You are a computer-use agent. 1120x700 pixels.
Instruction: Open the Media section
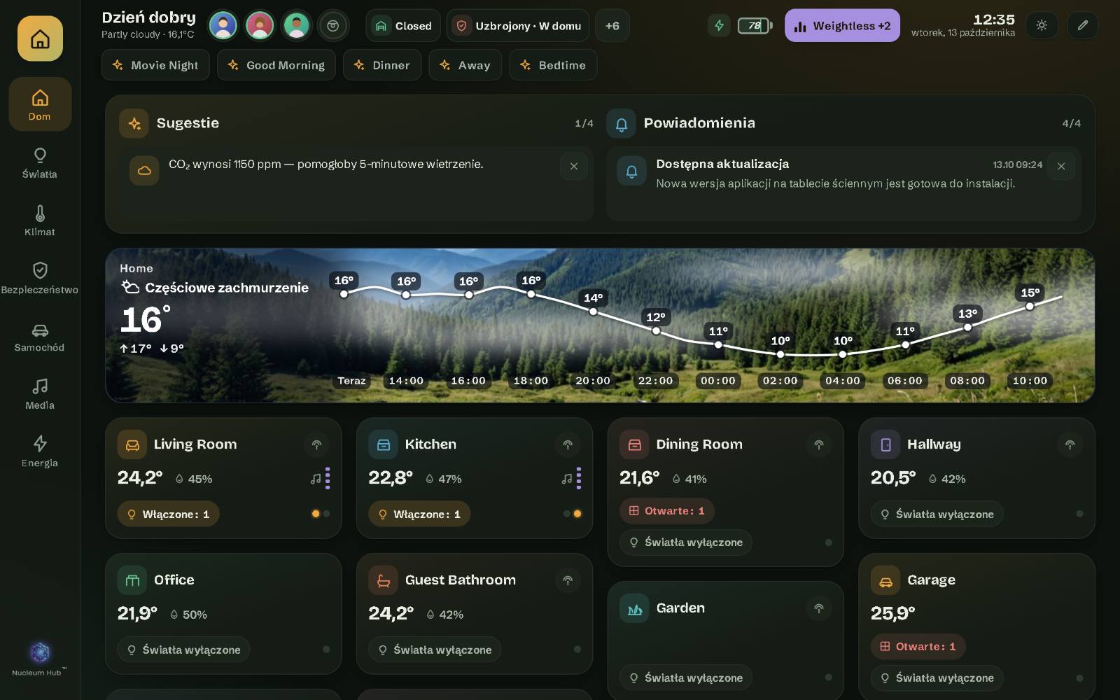pyautogui.click(x=40, y=394)
